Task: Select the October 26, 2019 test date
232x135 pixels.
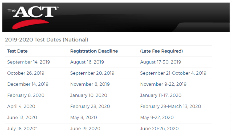Action: (x=26, y=73)
